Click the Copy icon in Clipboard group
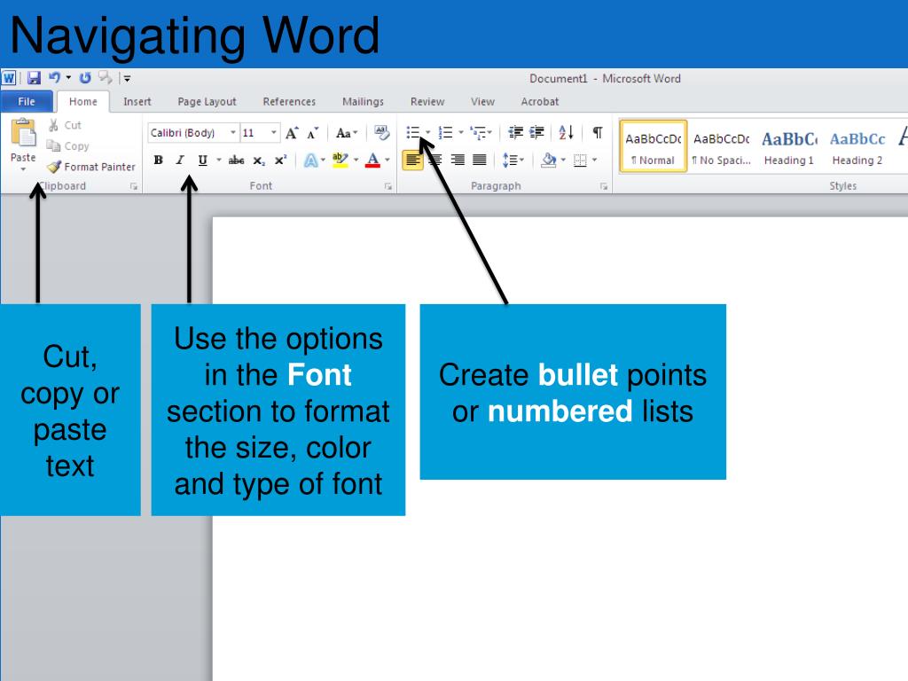 [x=53, y=146]
